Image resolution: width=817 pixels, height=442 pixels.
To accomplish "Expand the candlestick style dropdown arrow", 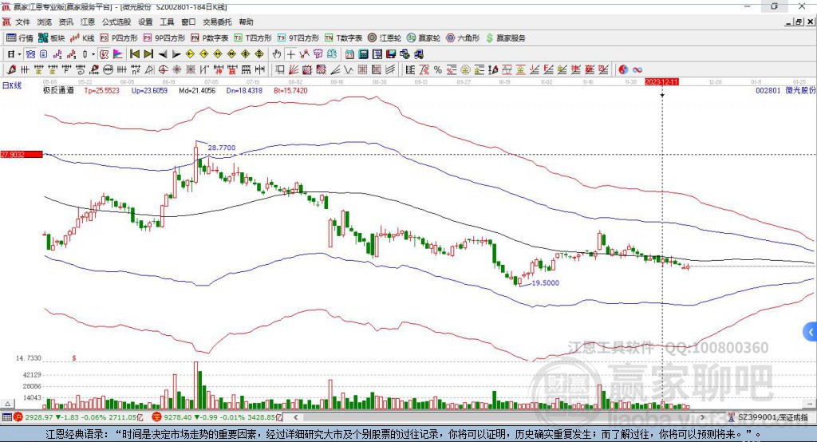I will click(x=93, y=54).
